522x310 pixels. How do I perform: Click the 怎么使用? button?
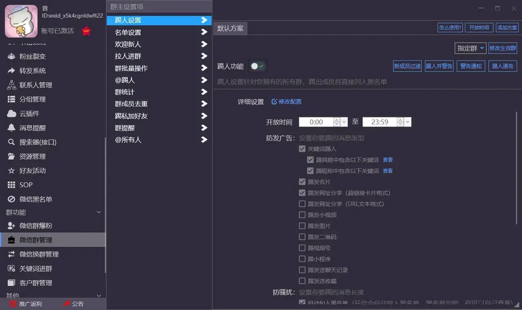[x=450, y=27]
